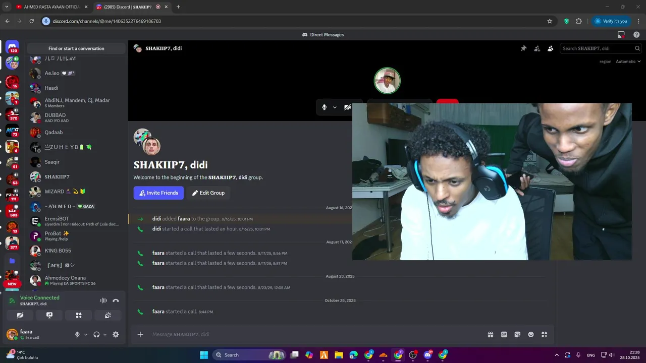Reload the page

[31, 21]
